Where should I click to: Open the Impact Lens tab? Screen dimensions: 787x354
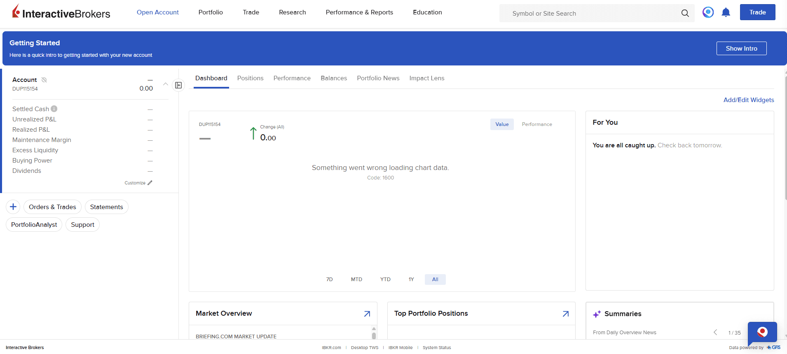pos(427,78)
